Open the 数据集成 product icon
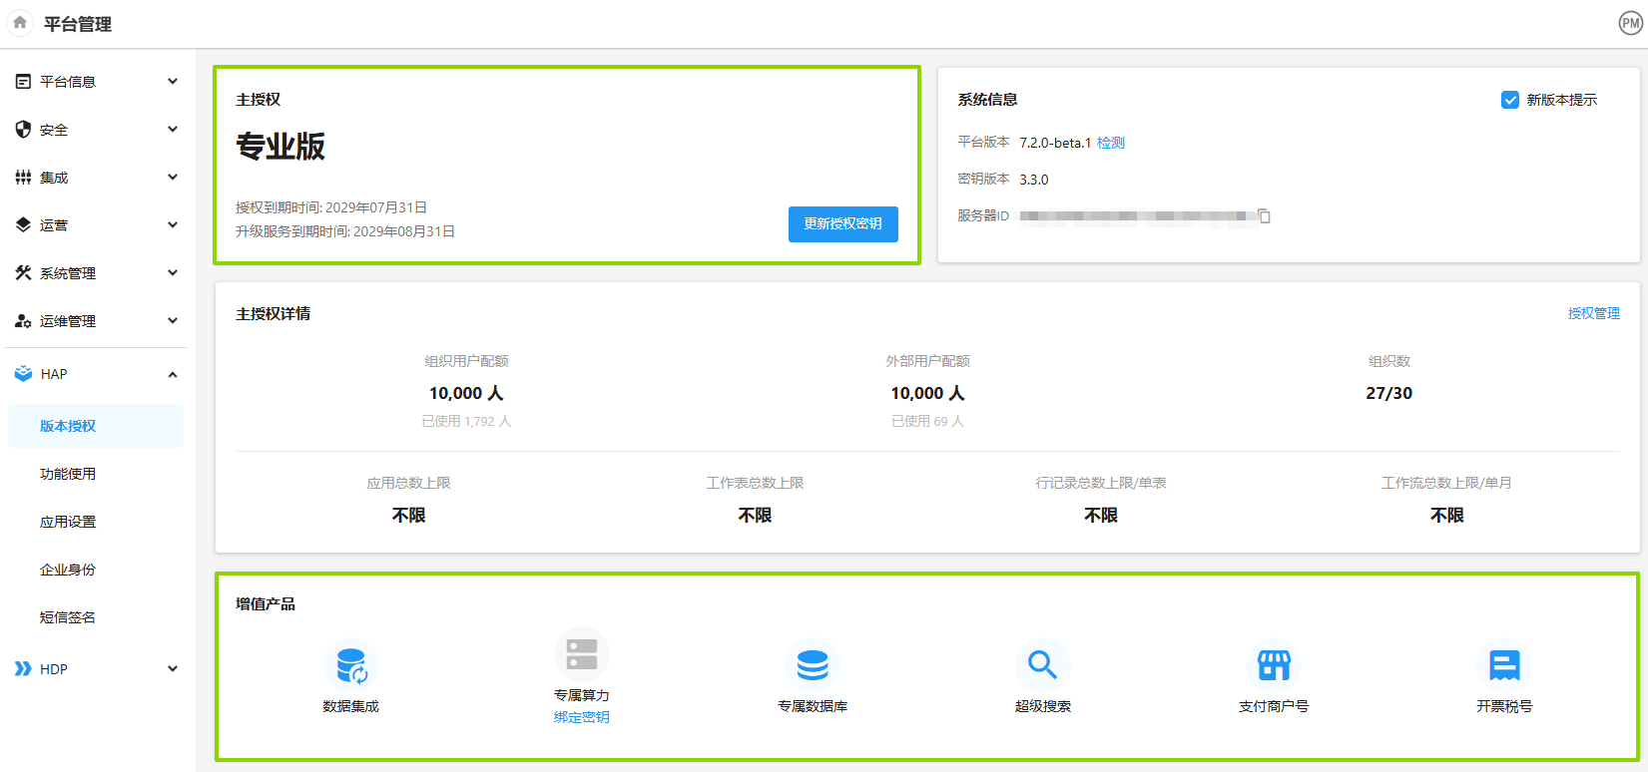 tap(351, 665)
